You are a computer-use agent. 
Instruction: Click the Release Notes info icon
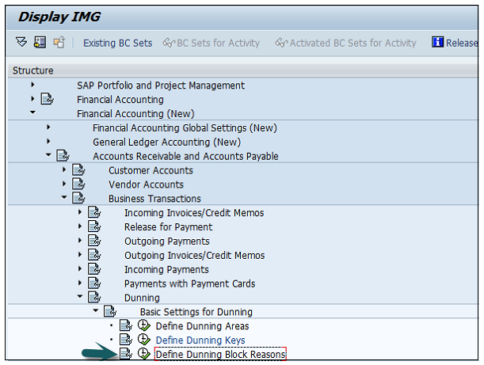437,43
